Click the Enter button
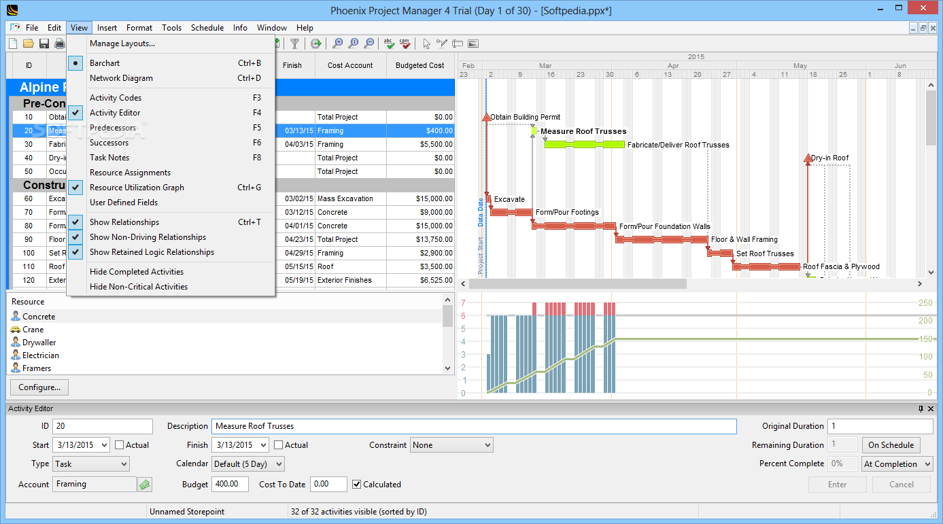This screenshot has height=524, width=943. coord(838,485)
